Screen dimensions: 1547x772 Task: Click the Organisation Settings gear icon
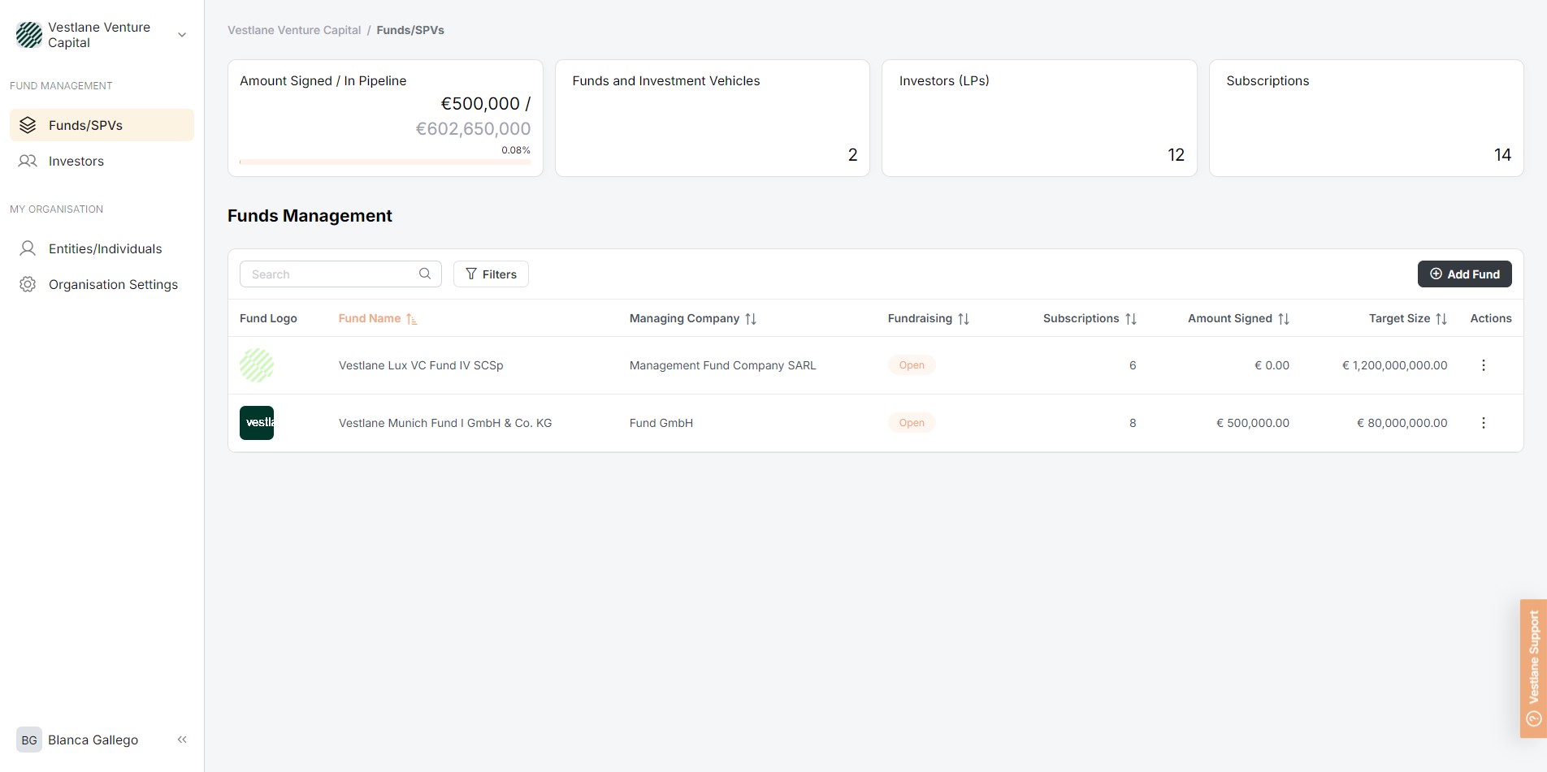[28, 284]
